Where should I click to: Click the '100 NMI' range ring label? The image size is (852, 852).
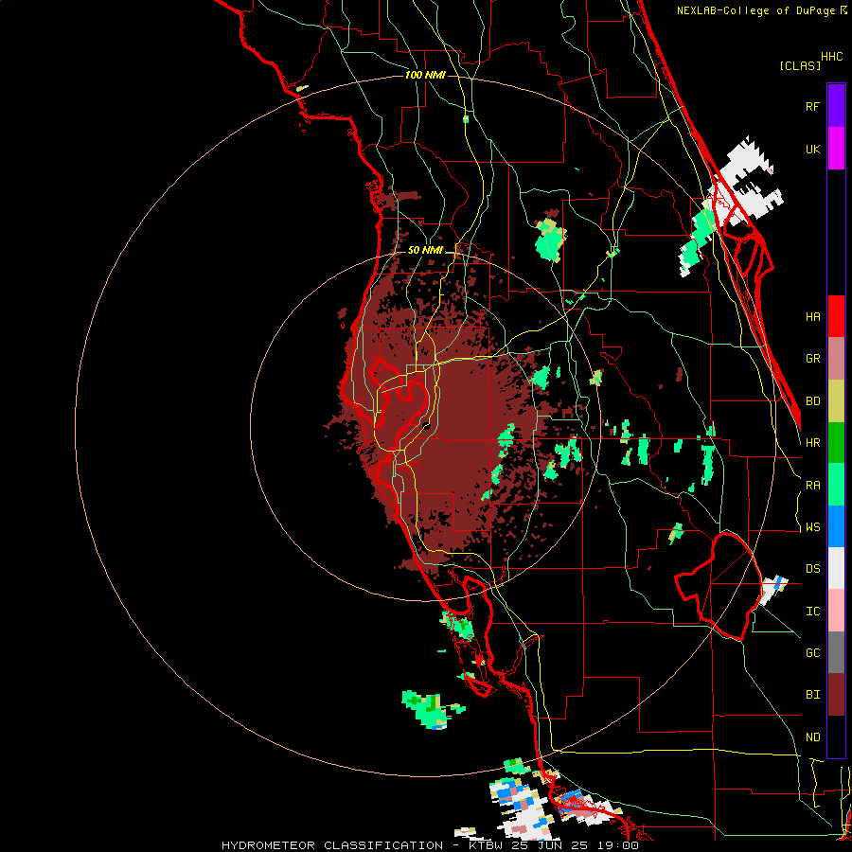425,75
